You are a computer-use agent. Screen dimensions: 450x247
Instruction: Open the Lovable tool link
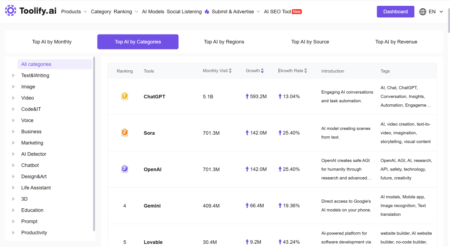(x=153, y=242)
